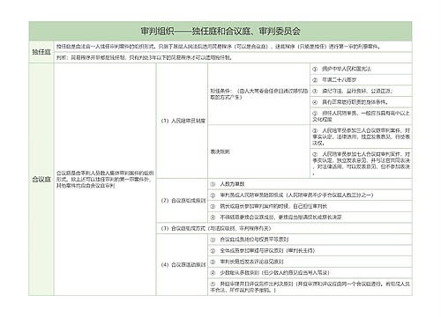Viewport: 441px width, 317px height.
Task: Select the '表决原则' cell
Action: pyautogui.click(x=258, y=151)
